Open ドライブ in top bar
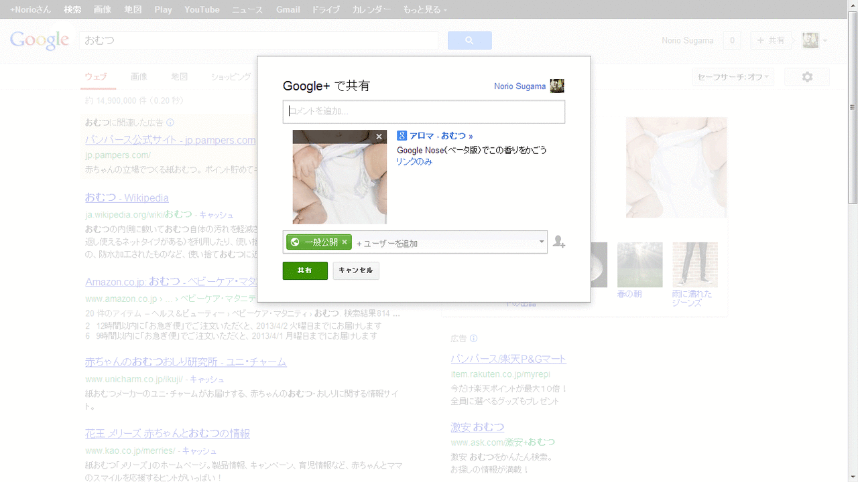This screenshot has height=482, width=858. pyautogui.click(x=326, y=9)
